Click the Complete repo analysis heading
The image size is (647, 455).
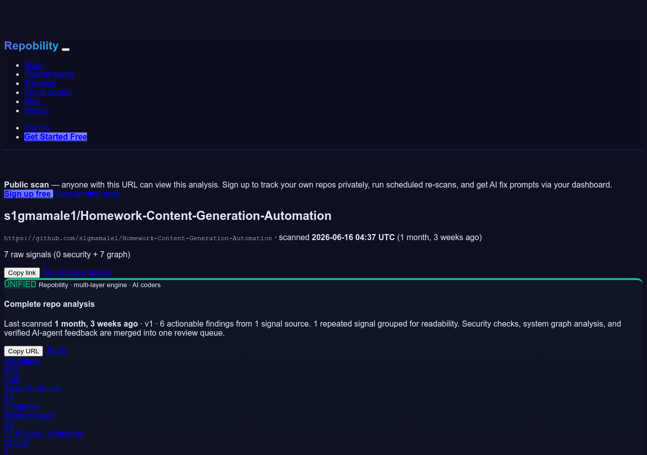(50, 304)
